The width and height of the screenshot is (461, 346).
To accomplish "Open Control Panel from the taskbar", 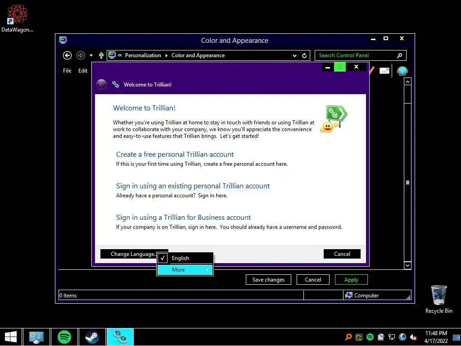I will coord(36,337).
